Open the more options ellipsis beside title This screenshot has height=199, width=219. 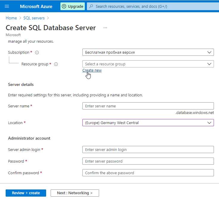click(x=105, y=28)
